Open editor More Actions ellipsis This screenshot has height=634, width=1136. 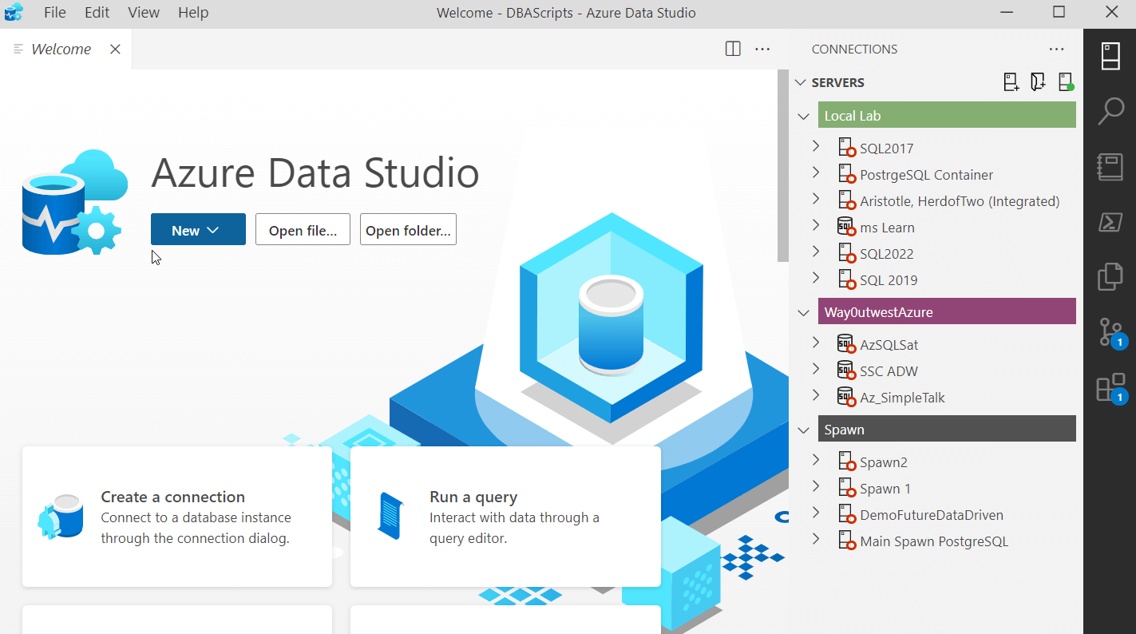[x=762, y=50]
